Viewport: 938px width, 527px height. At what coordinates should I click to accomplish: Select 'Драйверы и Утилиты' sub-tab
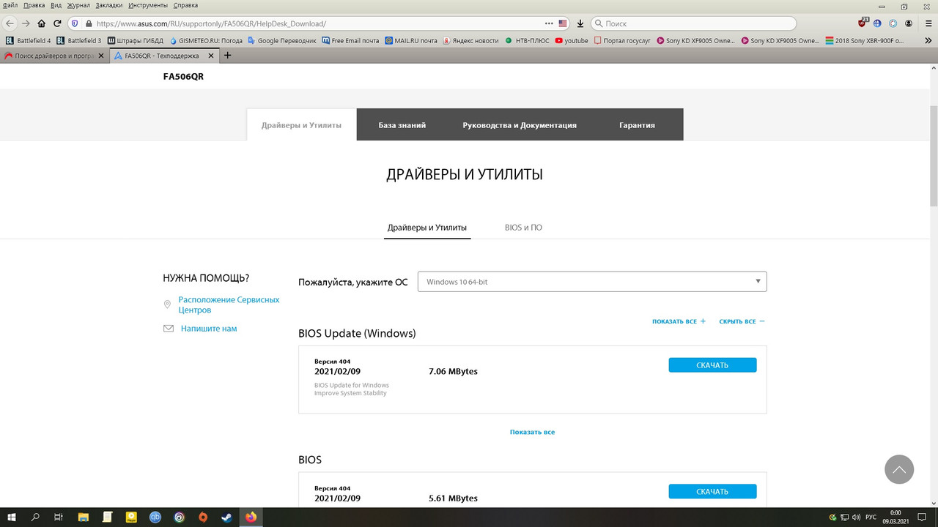427,228
